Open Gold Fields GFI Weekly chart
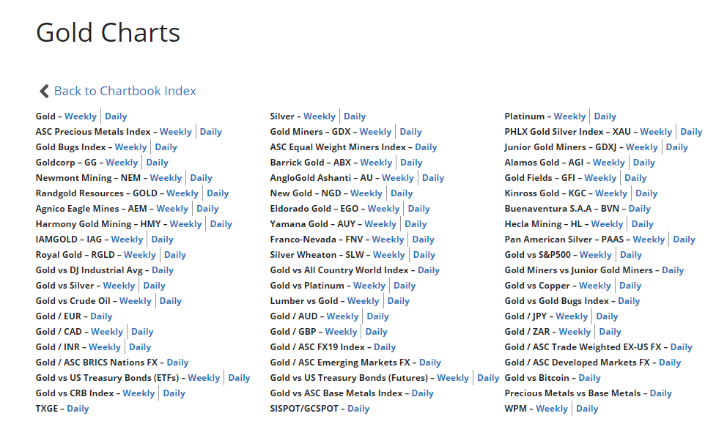Image resolution: width=727 pixels, height=438 pixels. pos(600,177)
